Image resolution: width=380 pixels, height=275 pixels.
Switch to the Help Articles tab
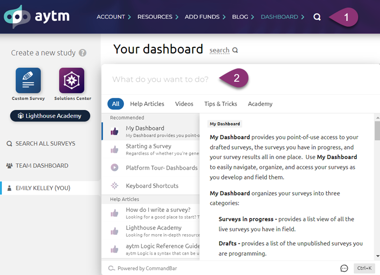[147, 104]
